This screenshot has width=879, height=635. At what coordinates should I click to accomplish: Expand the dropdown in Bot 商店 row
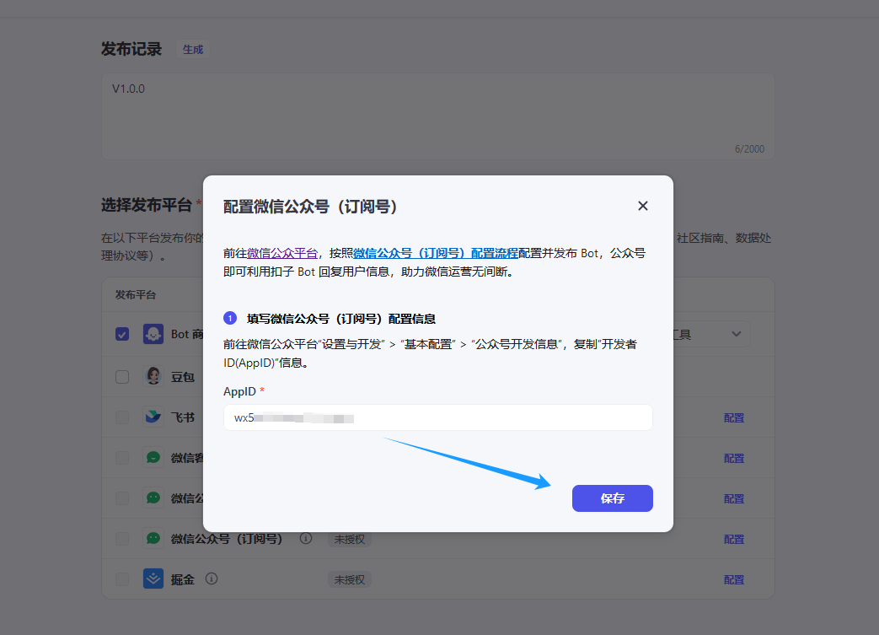[736, 334]
